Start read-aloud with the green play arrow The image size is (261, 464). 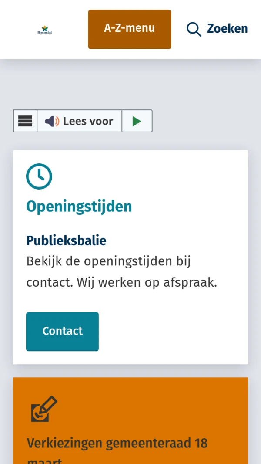(137, 121)
